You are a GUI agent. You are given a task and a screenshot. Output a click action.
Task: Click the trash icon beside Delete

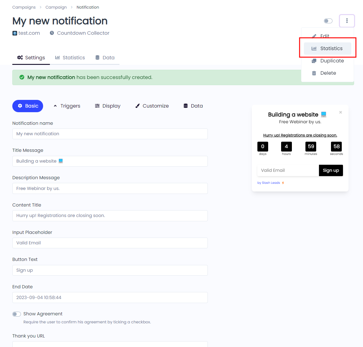314,73
